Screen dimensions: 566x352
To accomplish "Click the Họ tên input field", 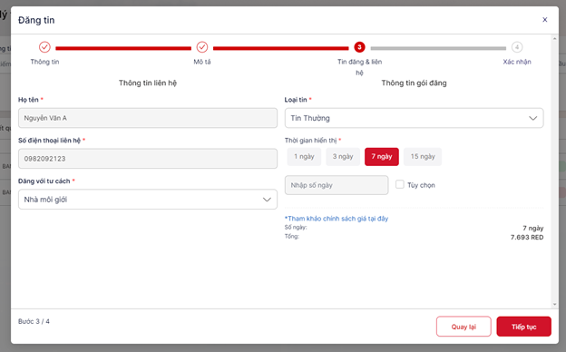I will [148, 118].
